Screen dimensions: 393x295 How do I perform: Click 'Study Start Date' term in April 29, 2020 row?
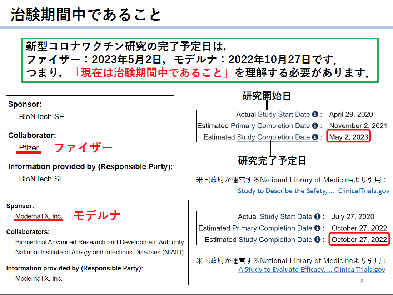(x=284, y=115)
